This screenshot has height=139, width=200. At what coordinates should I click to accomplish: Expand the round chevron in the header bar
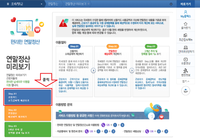(x=171, y=4)
